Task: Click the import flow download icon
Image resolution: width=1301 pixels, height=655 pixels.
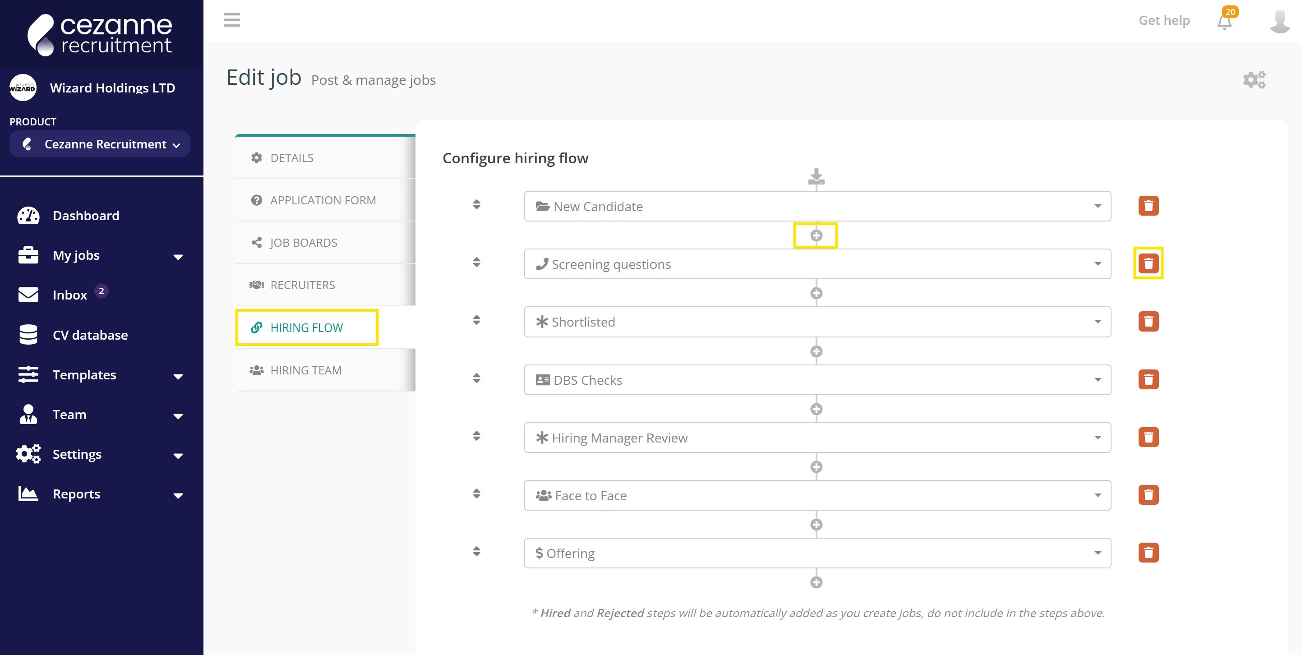Action: pyautogui.click(x=816, y=177)
